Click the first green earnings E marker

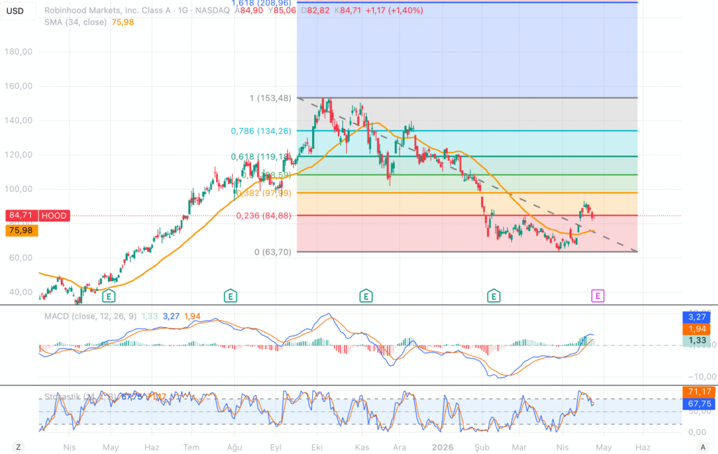108,296
